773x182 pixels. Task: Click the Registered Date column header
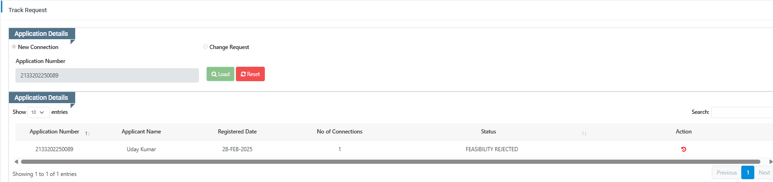[237, 132]
